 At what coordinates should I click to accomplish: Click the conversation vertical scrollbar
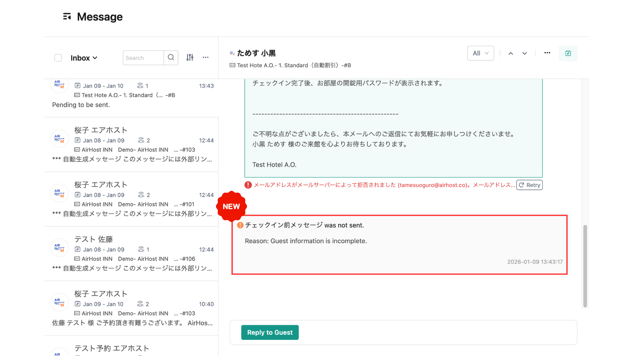pyautogui.click(x=585, y=266)
